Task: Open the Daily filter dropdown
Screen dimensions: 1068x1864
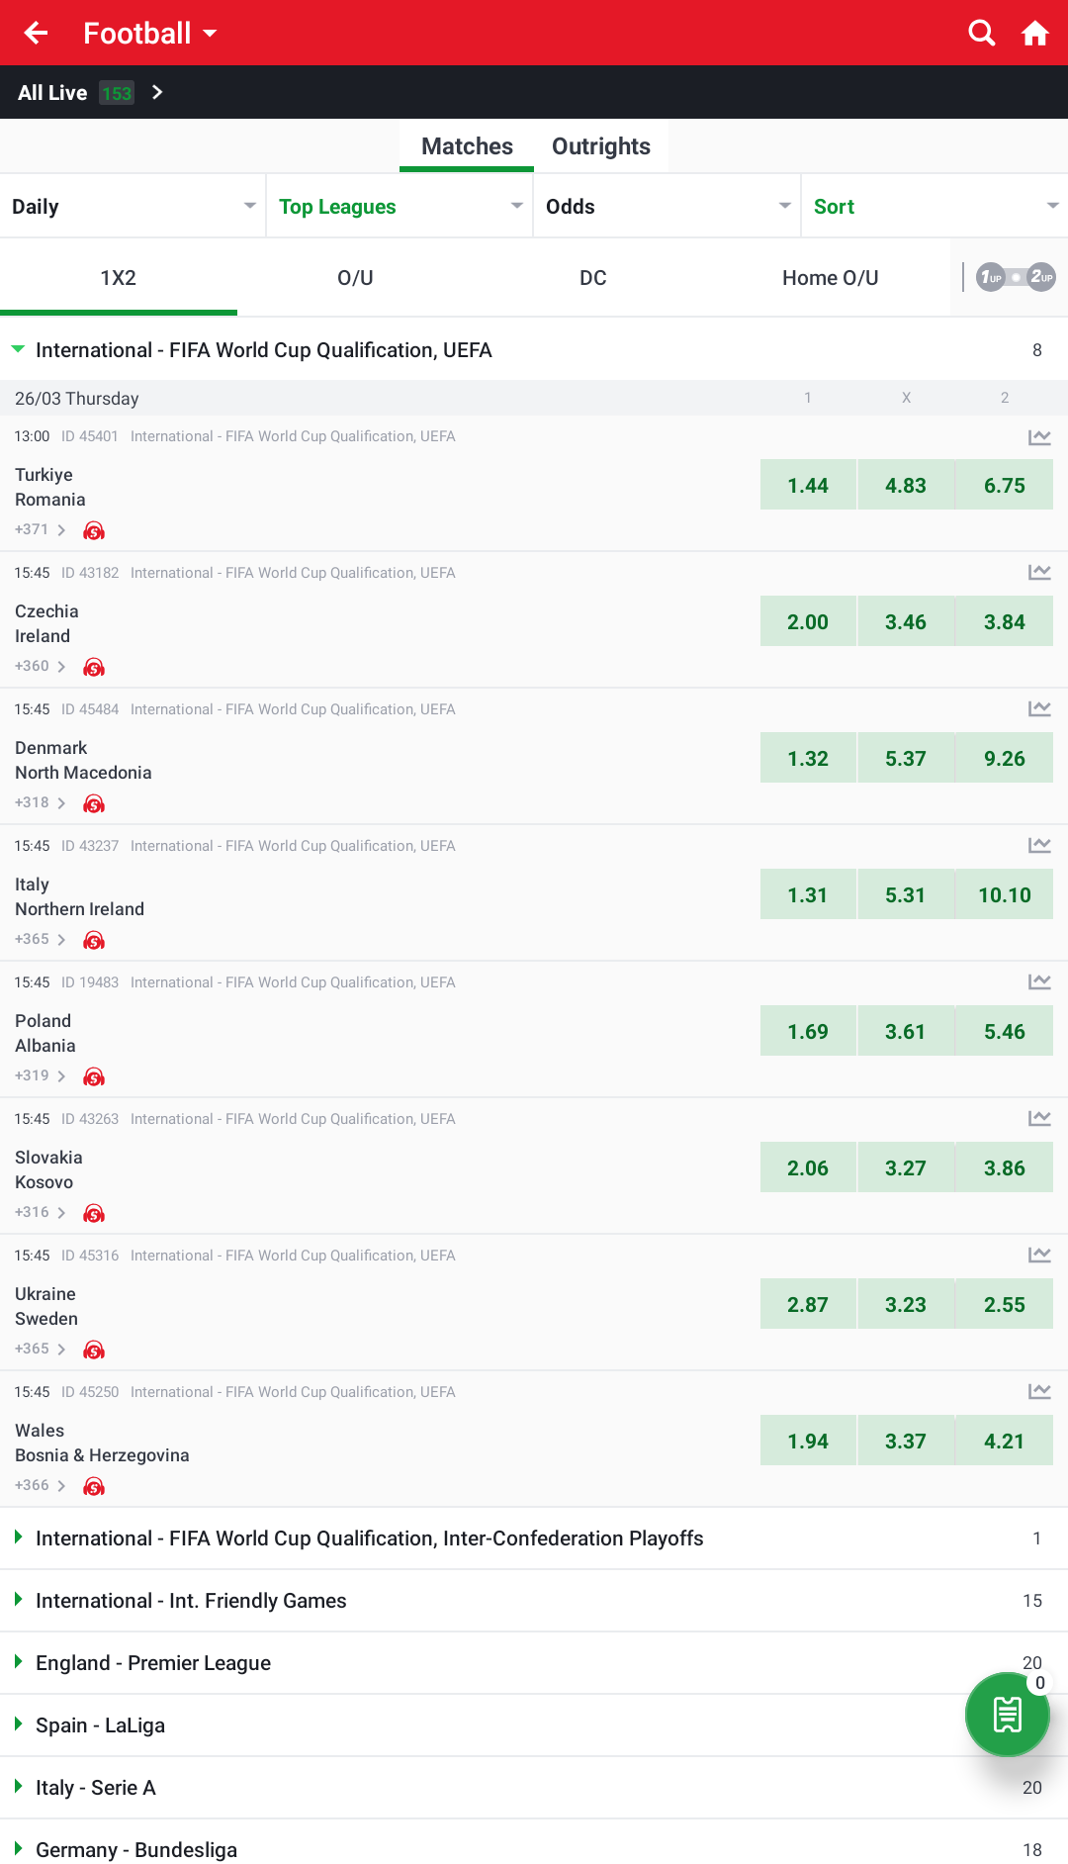Action: (133, 206)
